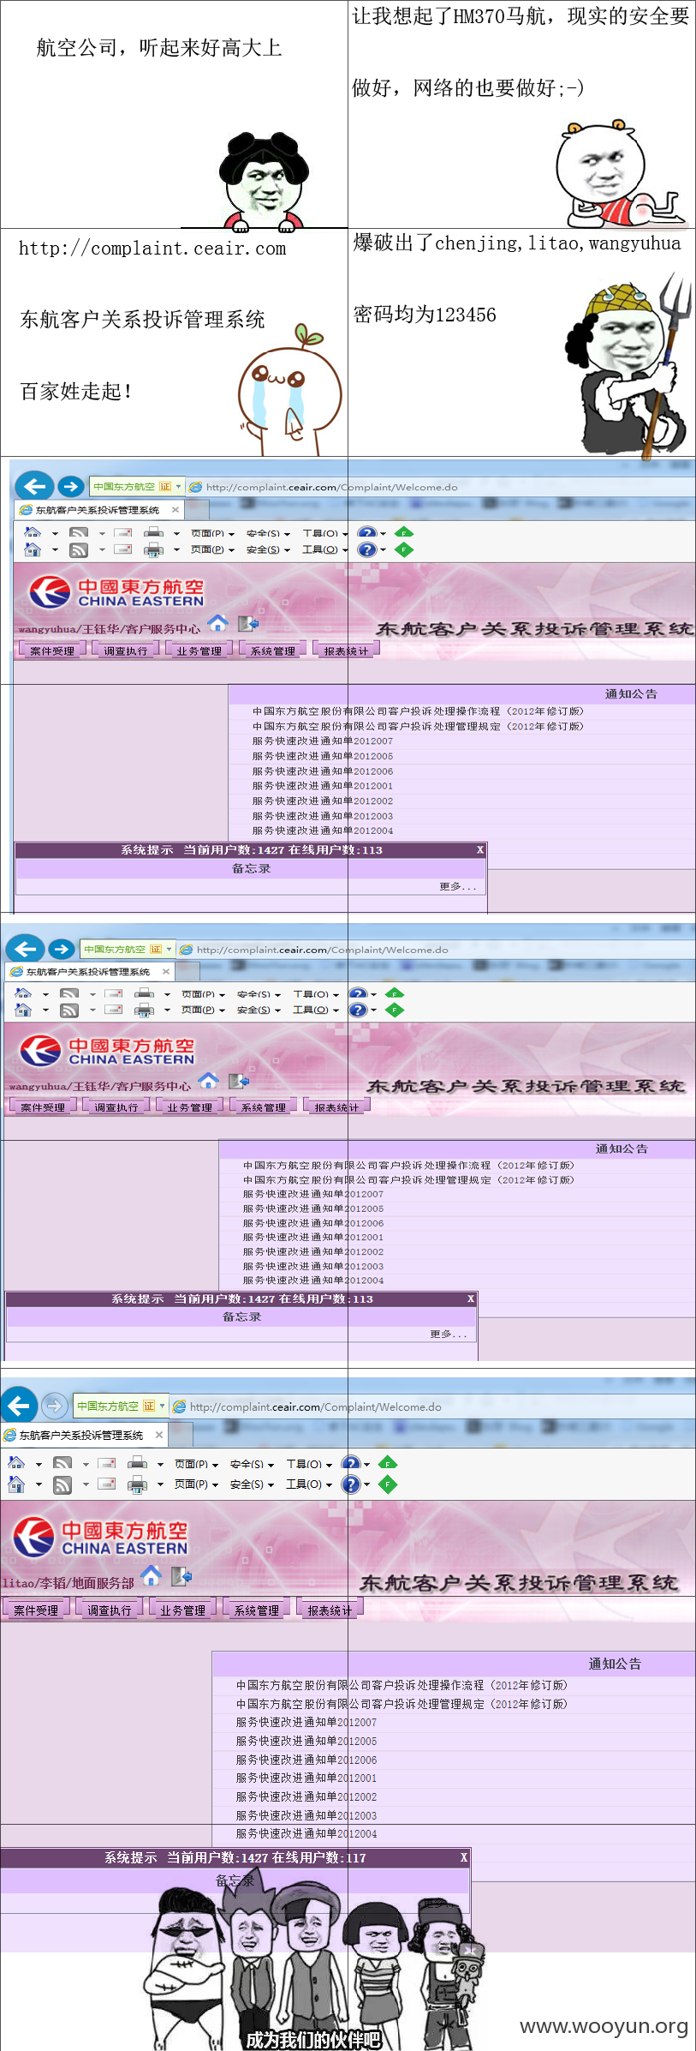696x2051 pixels.
Task: Click RSS feeds icon, lower toolbar row, middle capture
Action: [69, 1010]
